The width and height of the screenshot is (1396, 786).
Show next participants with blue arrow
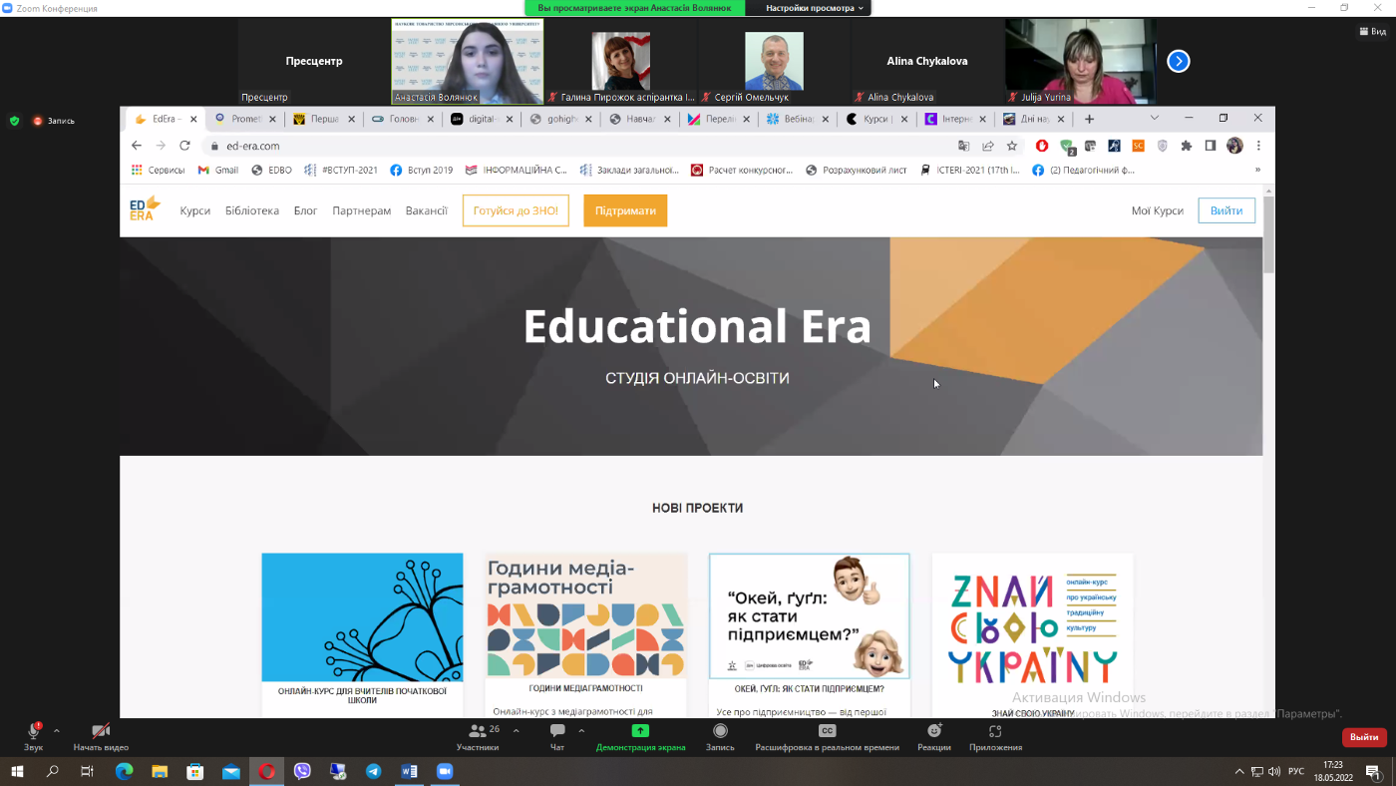[x=1179, y=61]
